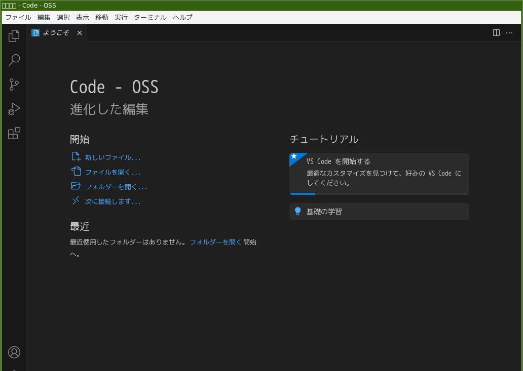Open the Run and Debug view
Screen dimensions: 523x371
pos(14,109)
